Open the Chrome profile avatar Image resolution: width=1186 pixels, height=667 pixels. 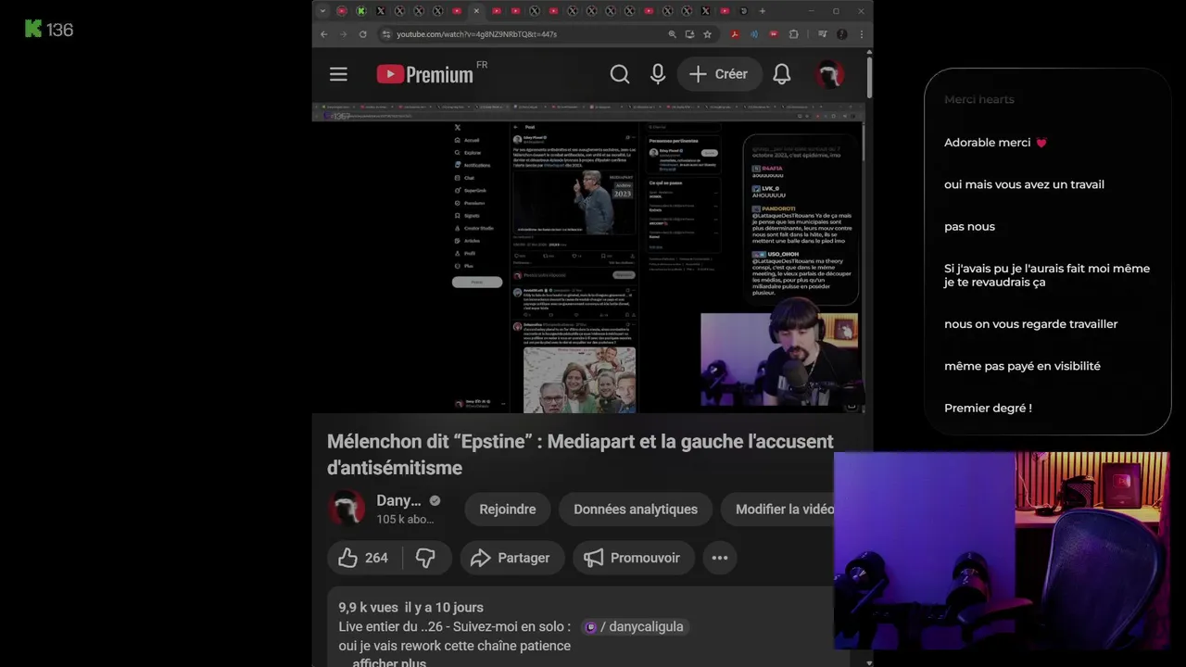click(842, 34)
